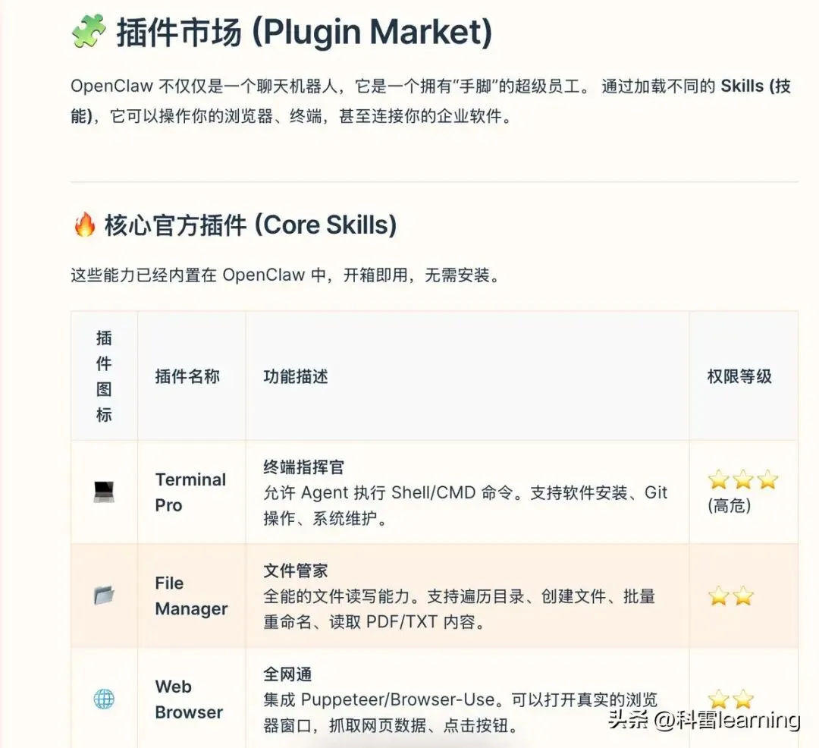Click the 全网通 description title
The height and width of the screenshot is (748, 819).
pos(287,674)
